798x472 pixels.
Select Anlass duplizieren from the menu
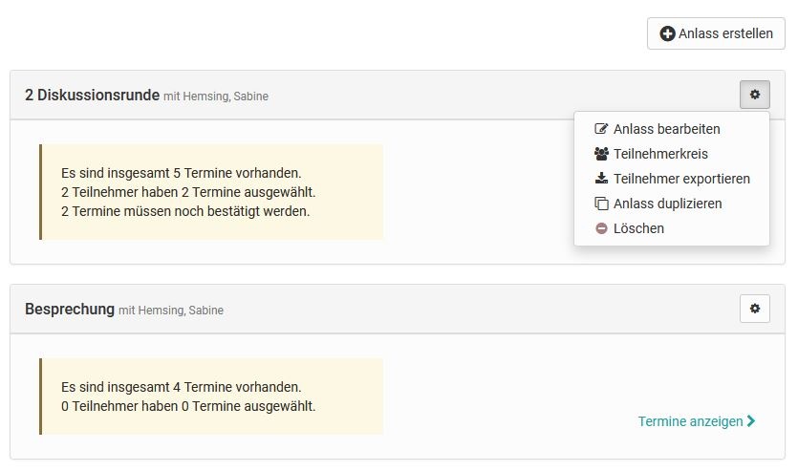[667, 204]
